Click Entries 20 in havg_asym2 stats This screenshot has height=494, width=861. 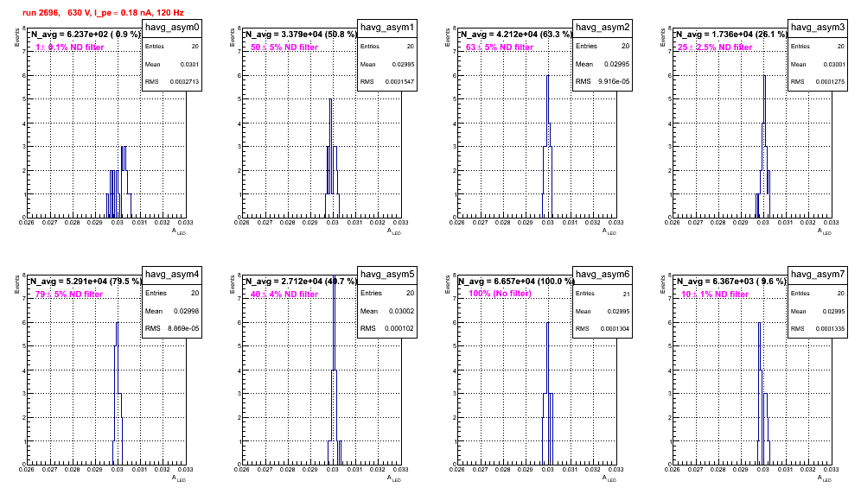(x=603, y=46)
